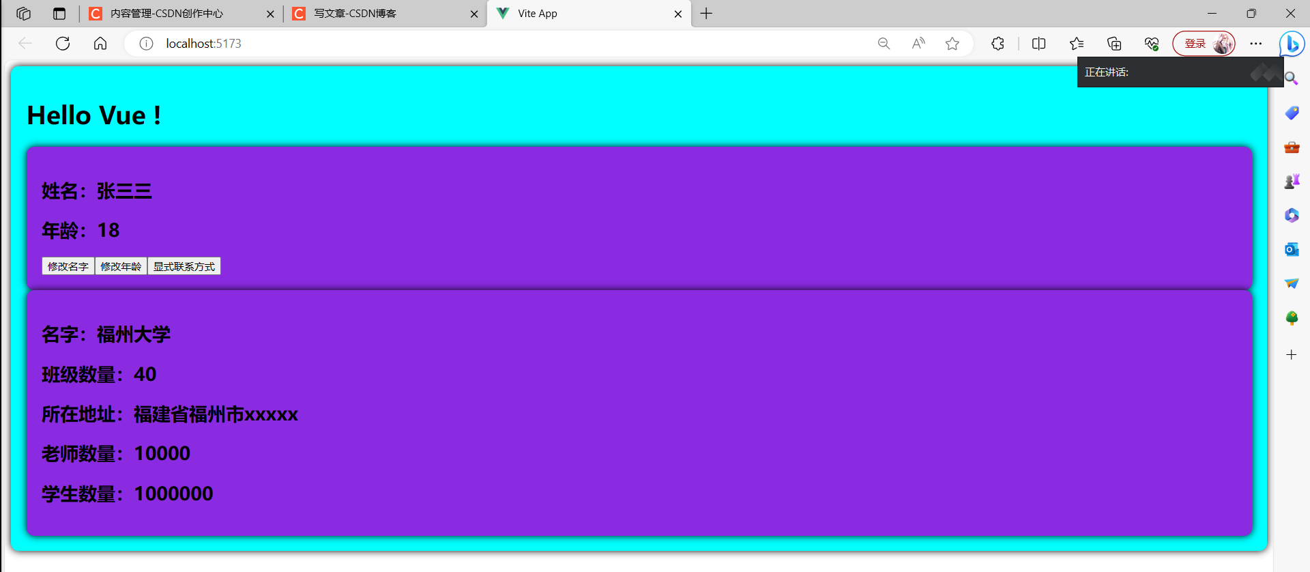Screen dimensions: 1310x572
Task: Close the 写文章-CSDN博客 tab
Action: point(474,14)
